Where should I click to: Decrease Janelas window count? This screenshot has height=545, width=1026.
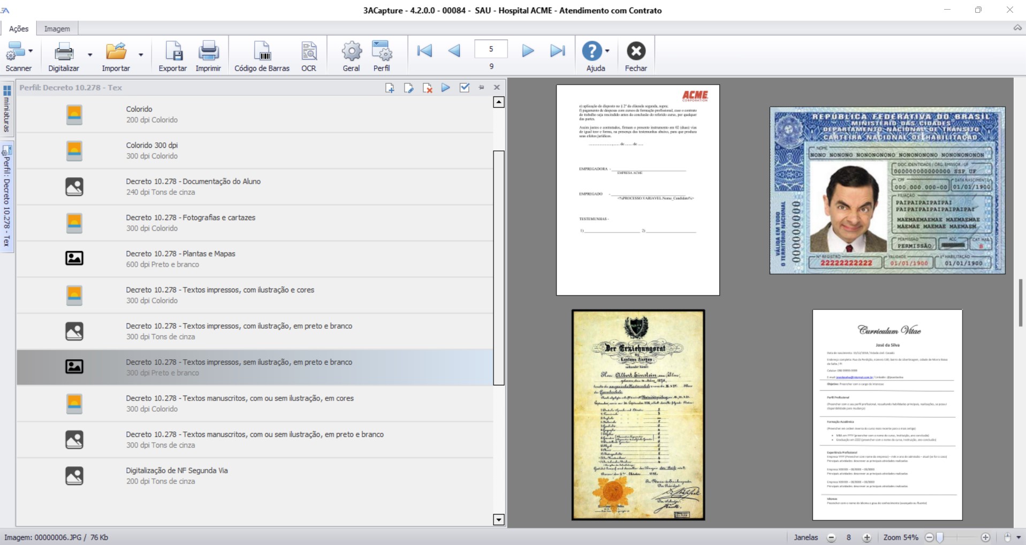[831, 538]
